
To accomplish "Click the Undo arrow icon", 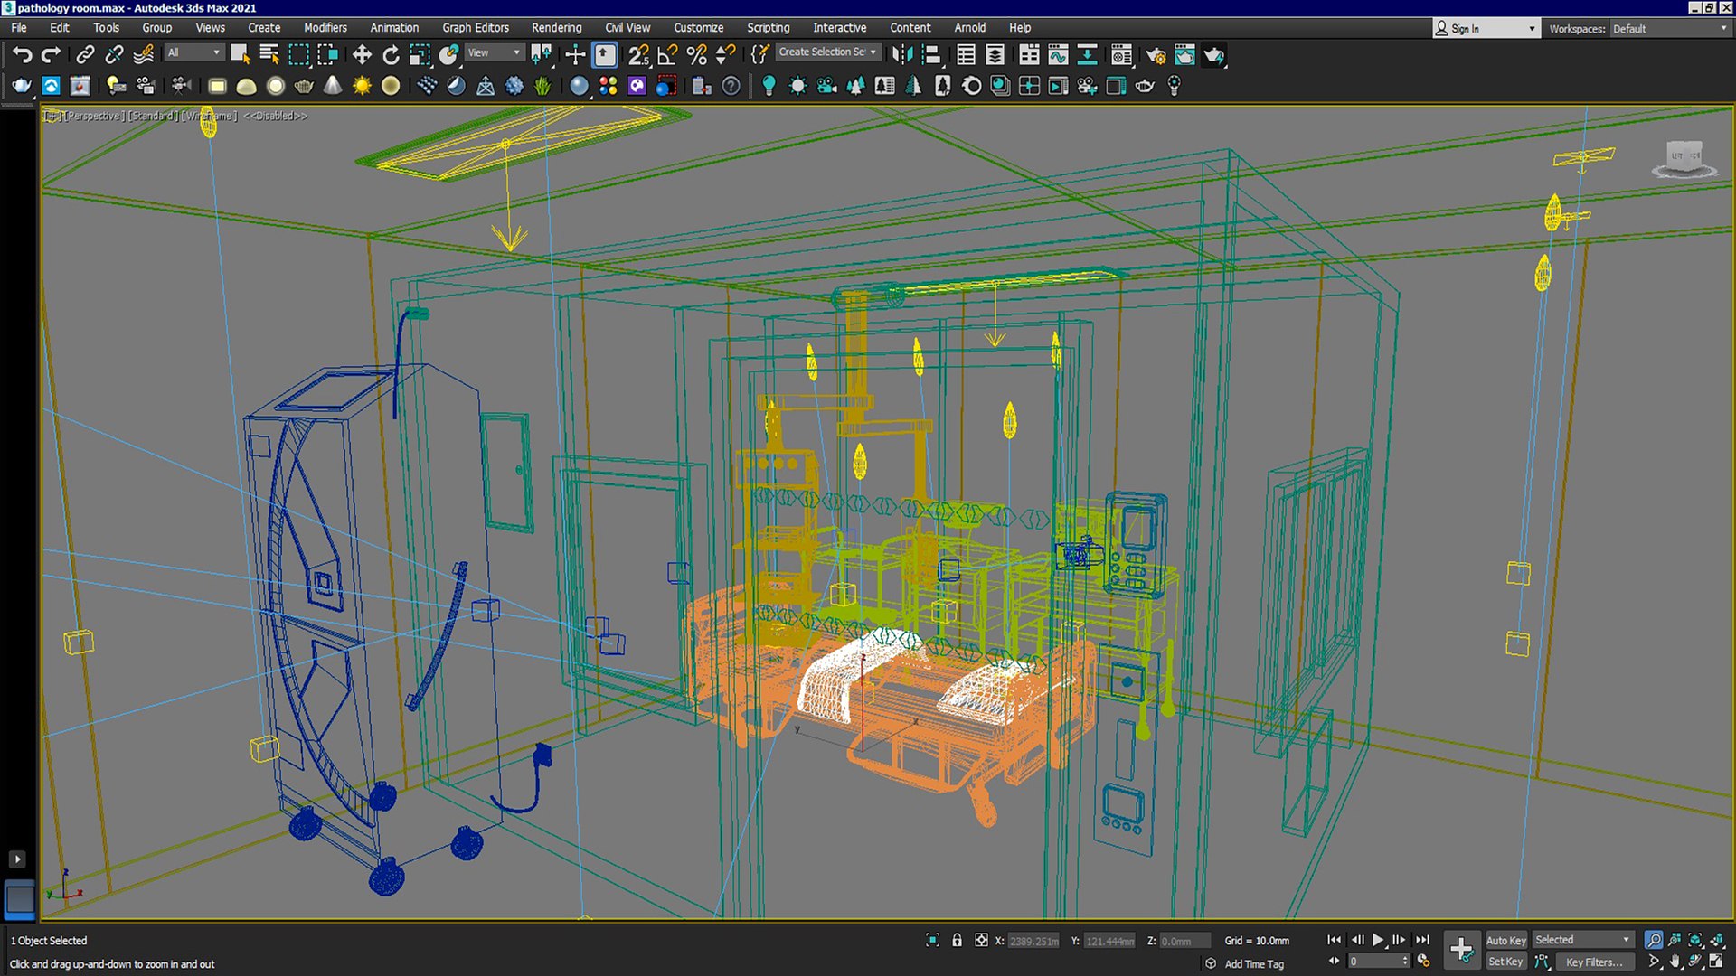I will pyautogui.click(x=22, y=55).
